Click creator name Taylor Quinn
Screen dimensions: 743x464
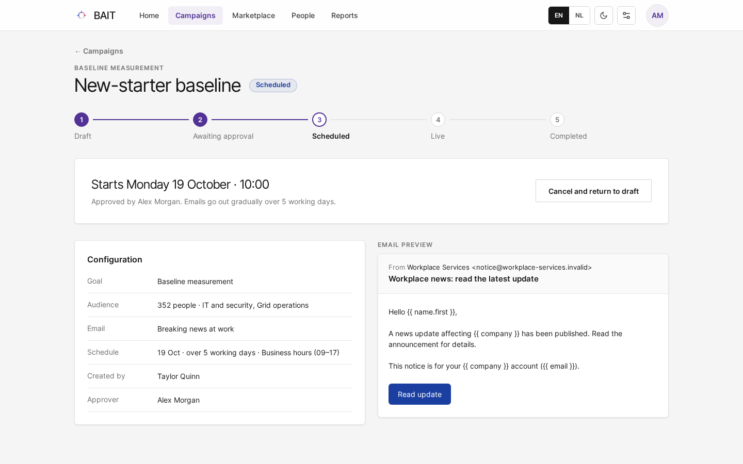(179, 376)
